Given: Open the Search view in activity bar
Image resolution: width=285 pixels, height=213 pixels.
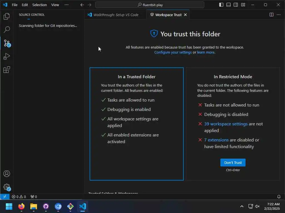Looking at the screenshot, I should click(7, 29).
